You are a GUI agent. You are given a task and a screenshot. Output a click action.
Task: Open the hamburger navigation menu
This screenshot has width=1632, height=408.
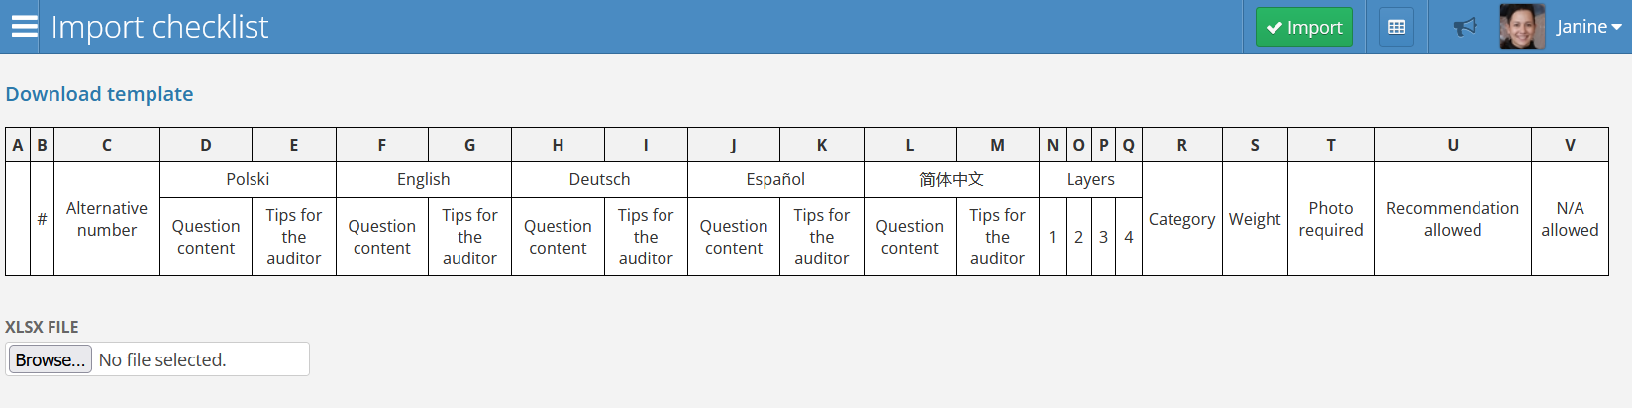pos(24,27)
